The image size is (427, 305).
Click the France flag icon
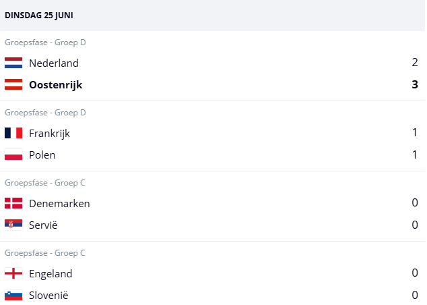coord(13,134)
